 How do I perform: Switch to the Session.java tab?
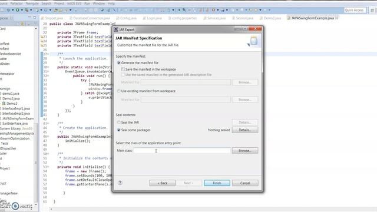point(243,18)
